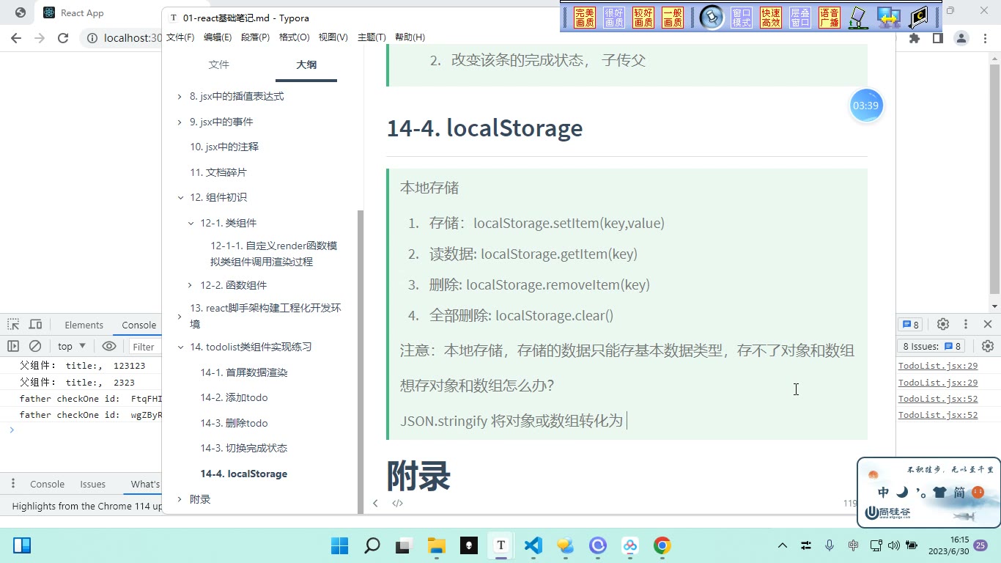Expand outline item 8. jsx中的插值表达式

coord(180,97)
